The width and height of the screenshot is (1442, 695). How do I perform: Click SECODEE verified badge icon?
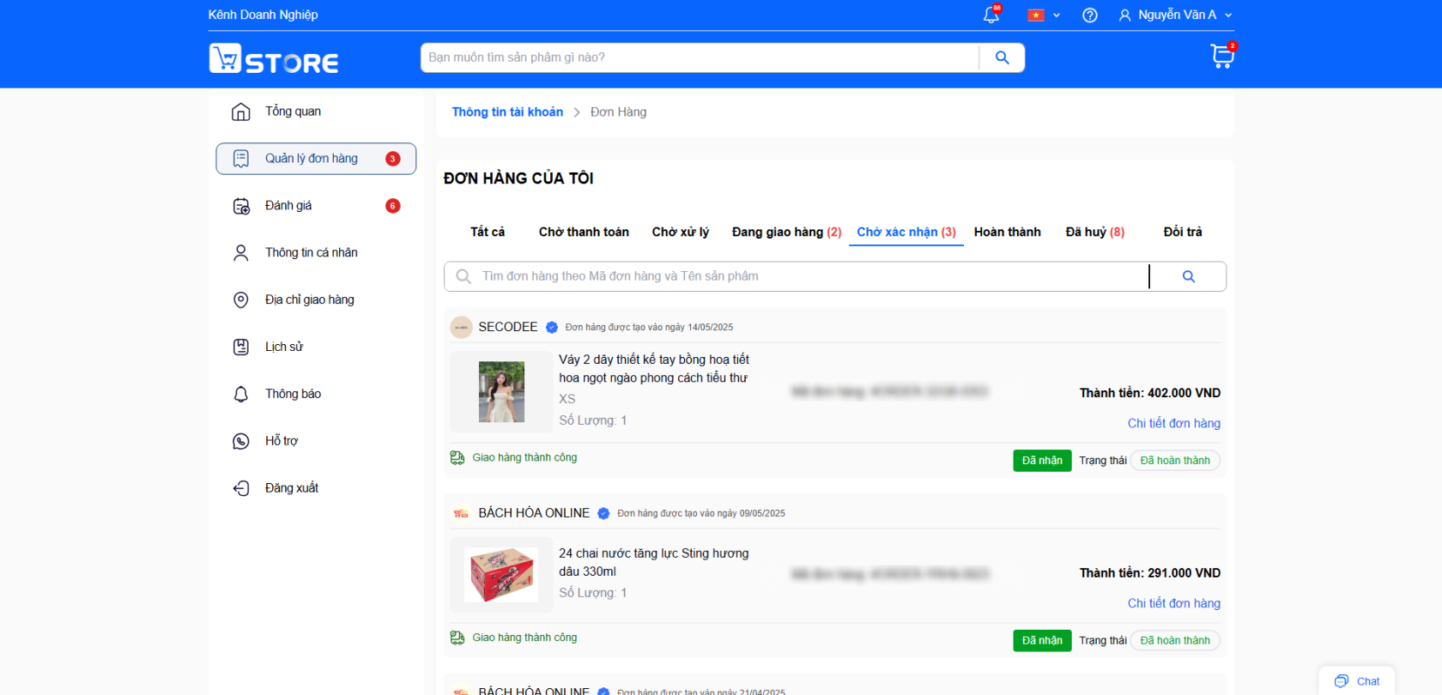pyautogui.click(x=552, y=327)
